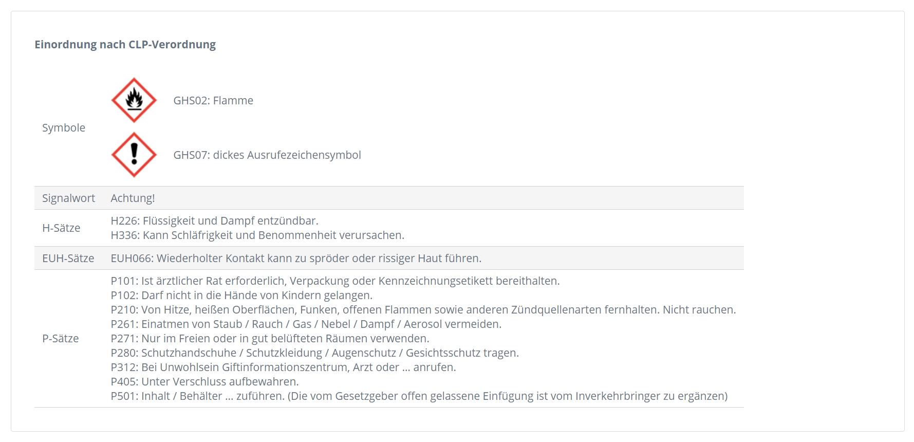This screenshot has height=442, width=914.
Task: Select the P271 well-ventilated rooms statement
Action: pos(270,339)
